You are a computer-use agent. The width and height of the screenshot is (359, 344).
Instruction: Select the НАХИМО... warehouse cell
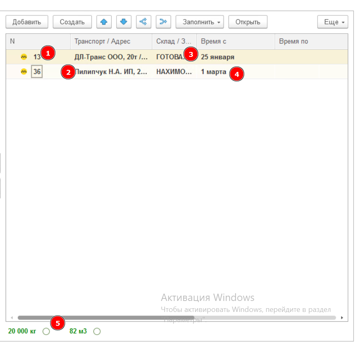(175, 72)
